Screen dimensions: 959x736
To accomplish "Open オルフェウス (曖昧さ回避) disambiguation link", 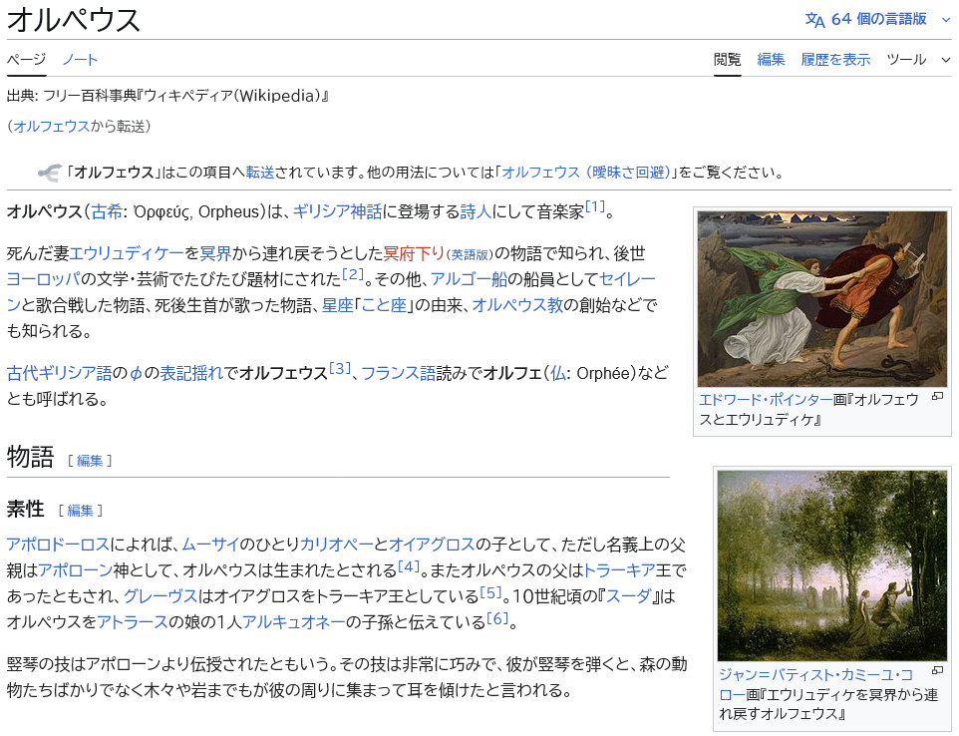I will tap(586, 173).
